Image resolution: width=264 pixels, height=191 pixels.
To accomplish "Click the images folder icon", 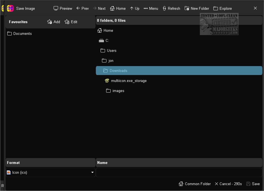I will 108,91.
